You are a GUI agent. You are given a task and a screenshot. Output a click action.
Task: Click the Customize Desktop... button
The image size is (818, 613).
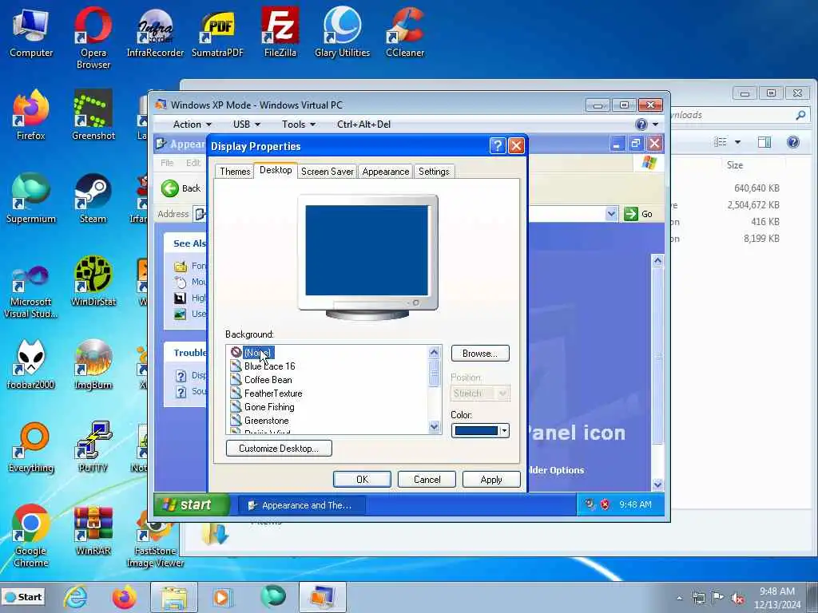tap(279, 449)
